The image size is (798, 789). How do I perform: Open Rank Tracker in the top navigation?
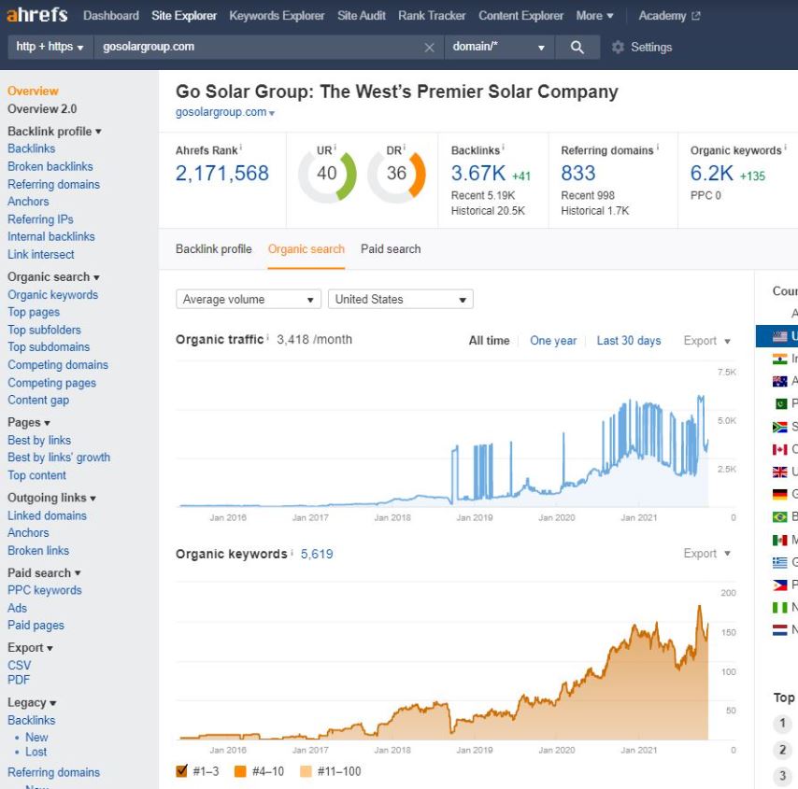click(x=432, y=16)
